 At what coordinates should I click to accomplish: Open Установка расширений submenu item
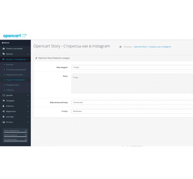coord(15,70)
